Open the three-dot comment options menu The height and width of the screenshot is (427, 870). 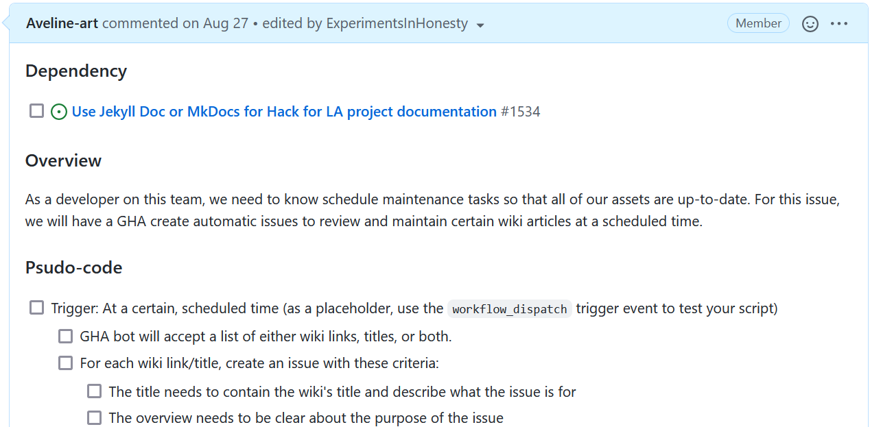839,24
